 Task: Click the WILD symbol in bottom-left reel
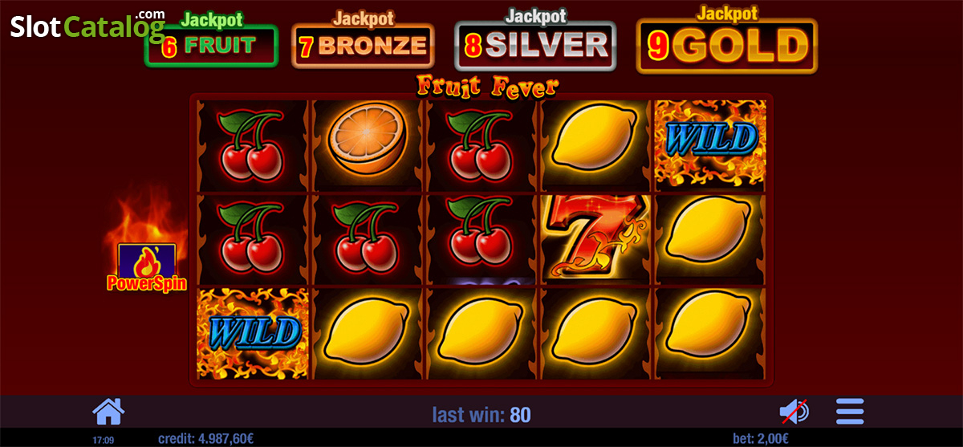(x=253, y=332)
